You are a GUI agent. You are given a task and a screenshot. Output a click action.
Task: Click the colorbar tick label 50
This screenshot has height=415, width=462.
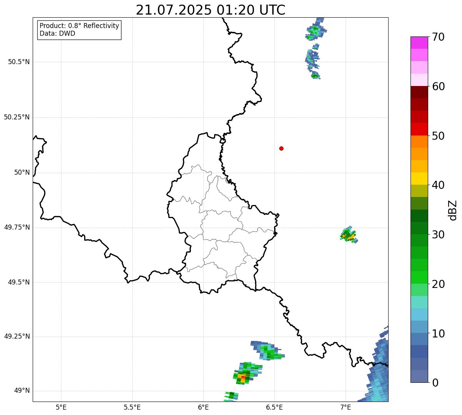(x=438, y=136)
